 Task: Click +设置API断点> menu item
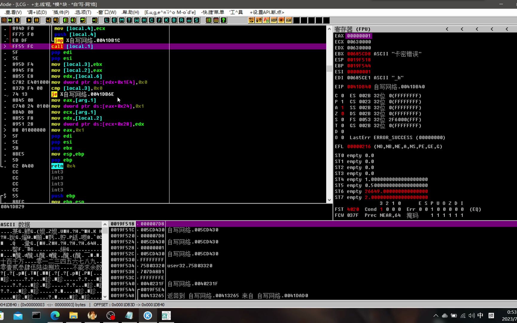pos(267,12)
